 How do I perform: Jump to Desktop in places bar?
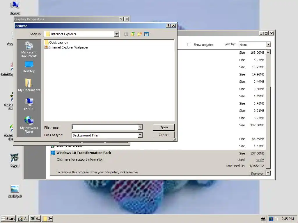(x=29, y=67)
